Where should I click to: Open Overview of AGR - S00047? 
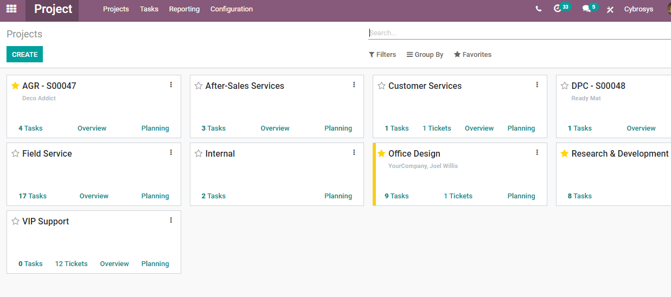(92, 128)
